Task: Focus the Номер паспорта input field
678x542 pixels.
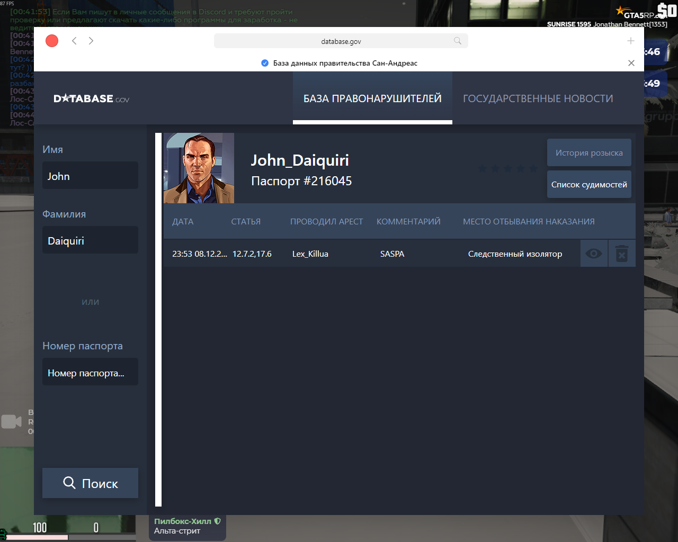Action: (x=90, y=372)
